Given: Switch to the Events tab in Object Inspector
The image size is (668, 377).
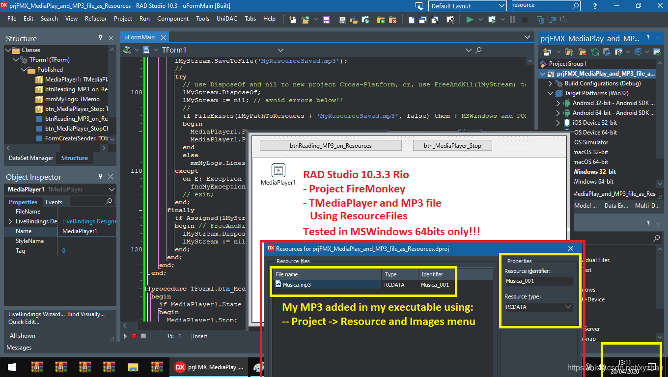Looking at the screenshot, I should (x=54, y=202).
